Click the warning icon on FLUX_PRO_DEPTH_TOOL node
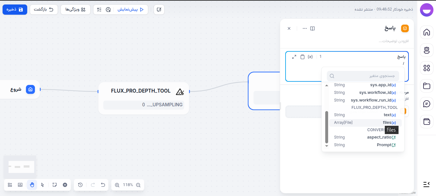Image resolution: width=436 pixels, height=196 pixels. pyautogui.click(x=180, y=91)
